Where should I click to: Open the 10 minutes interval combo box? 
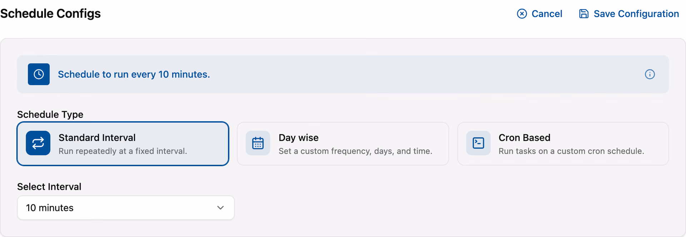point(126,208)
